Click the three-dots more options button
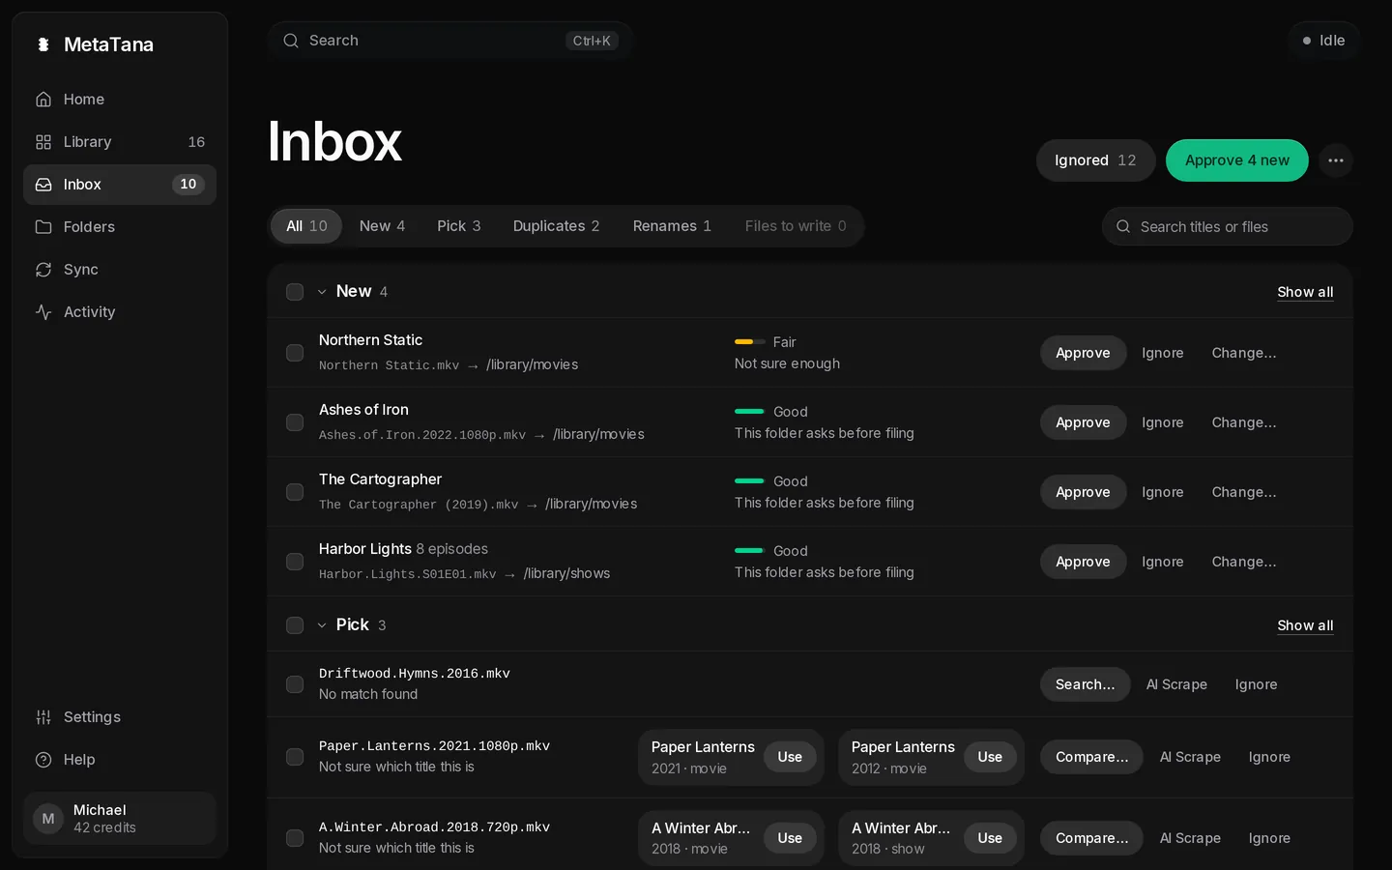Screen dimensions: 1392x870 1336,160
